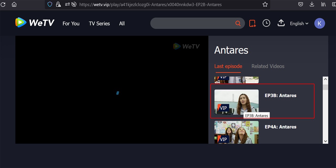Go to browser home page
336x168 pixels.
(x=14, y=4)
